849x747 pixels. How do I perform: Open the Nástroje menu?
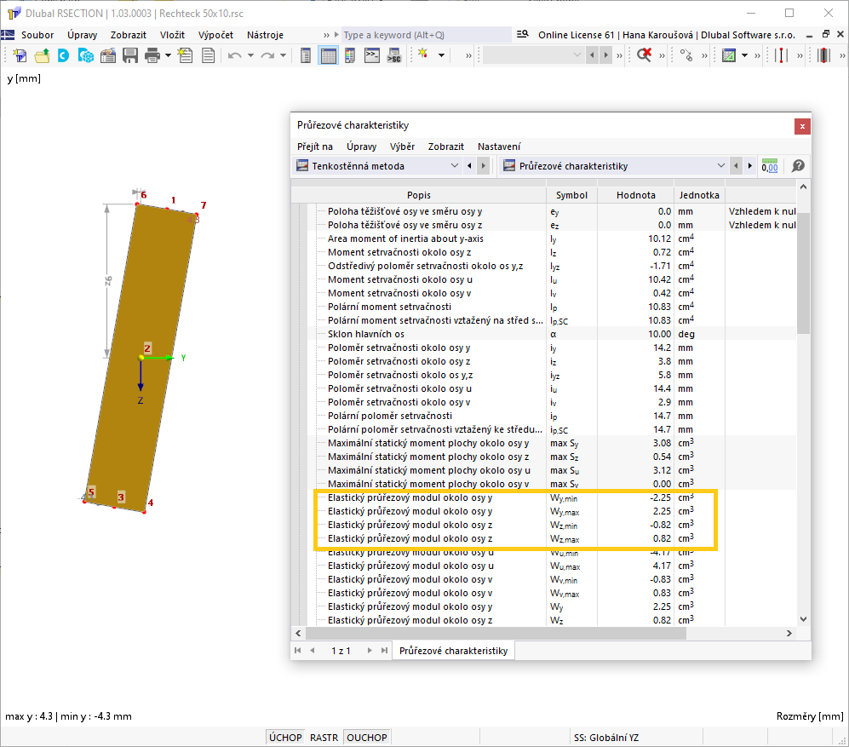point(265,35)
